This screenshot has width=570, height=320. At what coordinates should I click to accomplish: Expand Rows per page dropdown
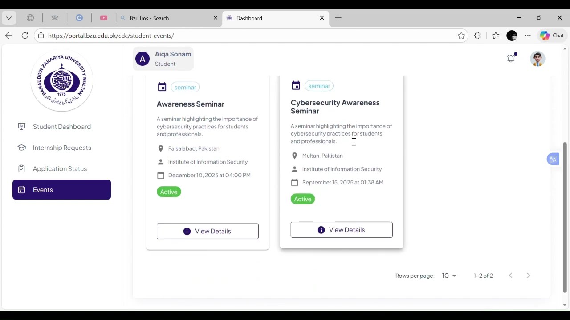449,276
